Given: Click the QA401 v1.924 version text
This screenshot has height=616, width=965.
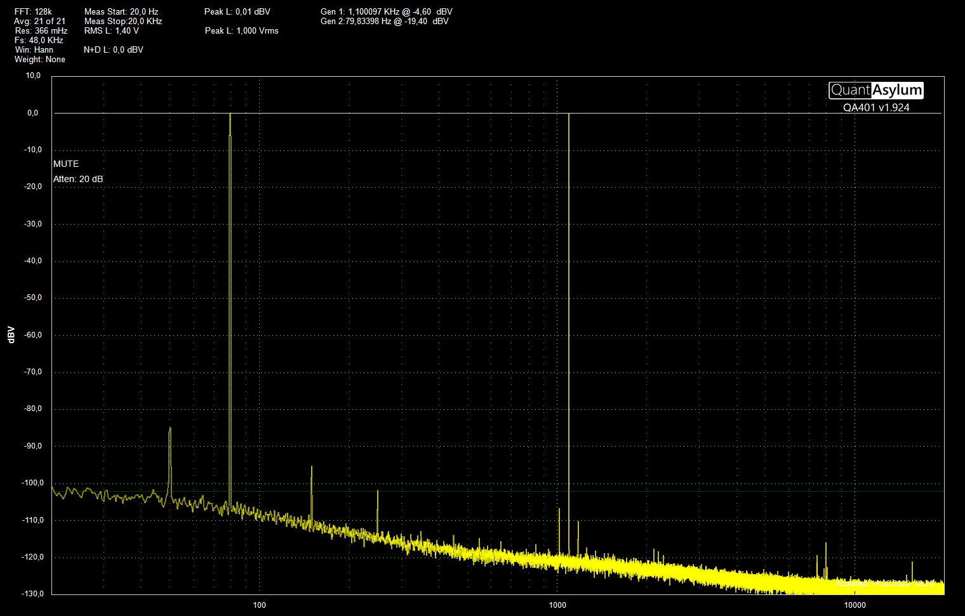Looking at the screenshot, I should click(876, 107).
